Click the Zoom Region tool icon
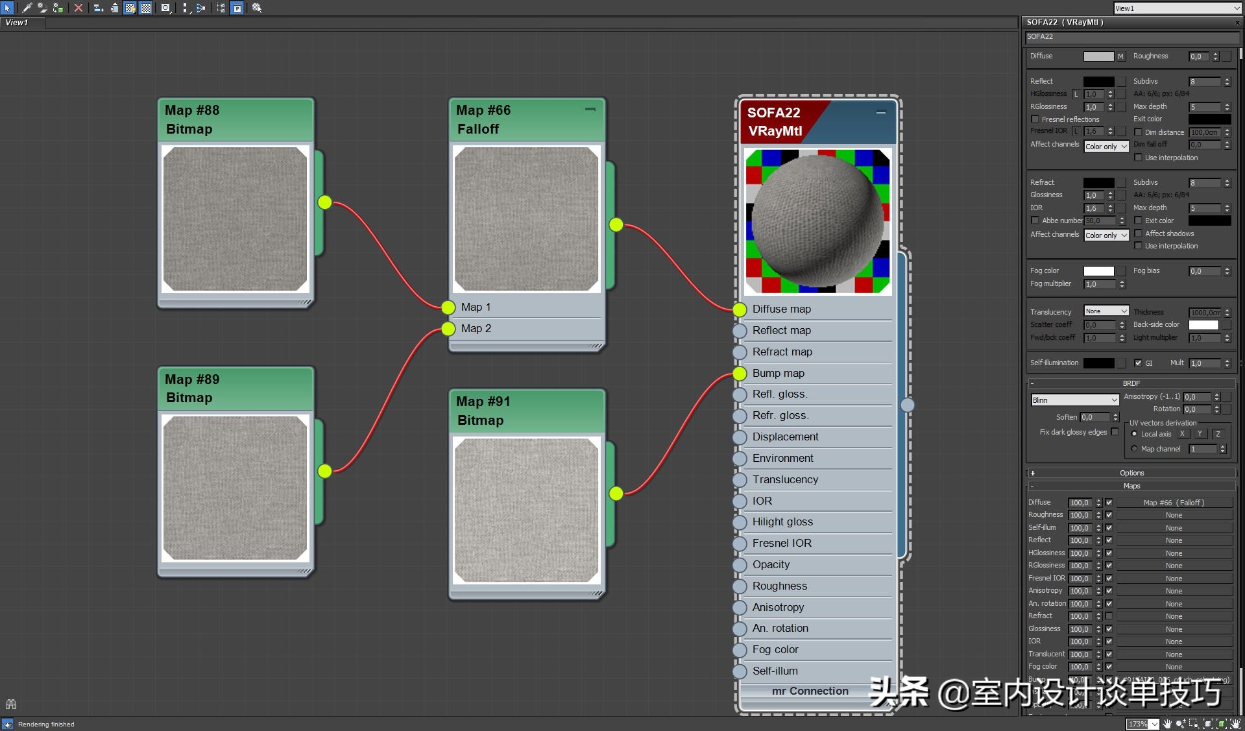The height and width of the screenshot is (731, 1245). [x=1194, y=724]
